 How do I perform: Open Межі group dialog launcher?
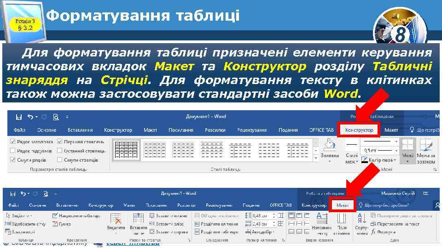(x=435, y=169)
